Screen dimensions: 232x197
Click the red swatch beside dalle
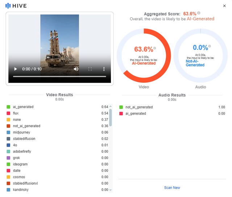pos(8,171)
